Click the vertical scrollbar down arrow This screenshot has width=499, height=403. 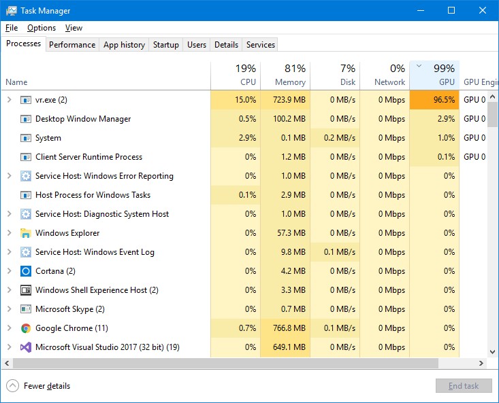(493, 352)
